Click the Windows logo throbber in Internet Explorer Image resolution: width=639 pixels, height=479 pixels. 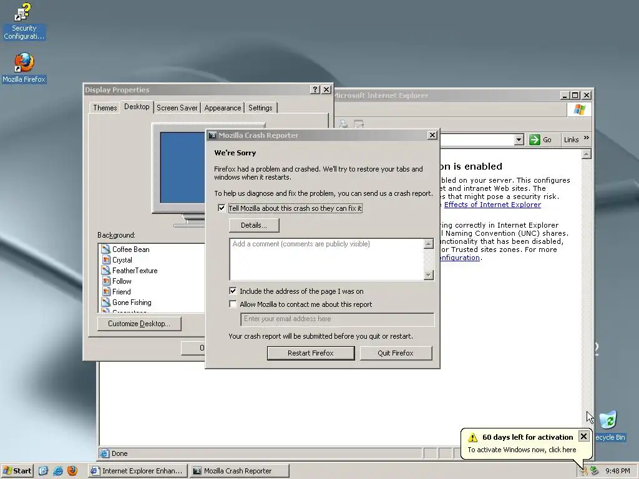point(579,110)
